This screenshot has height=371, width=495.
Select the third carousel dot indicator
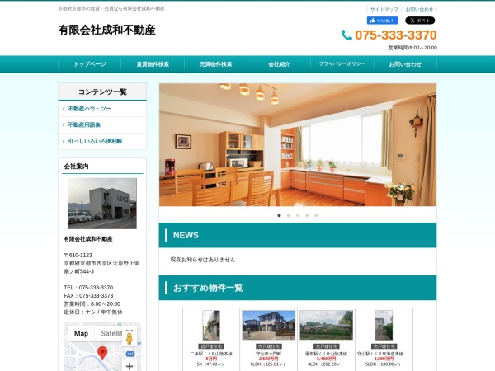point(298,215)
